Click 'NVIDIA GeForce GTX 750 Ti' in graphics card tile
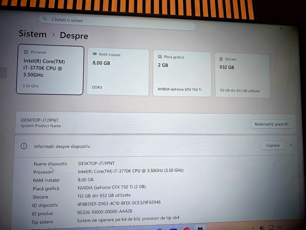 click(x=179, y=89)
